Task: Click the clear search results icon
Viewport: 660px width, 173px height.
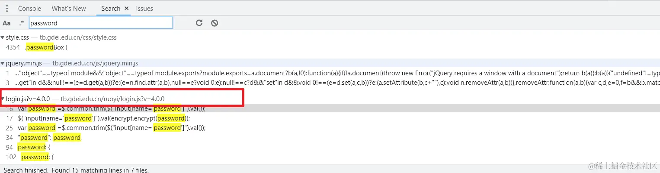Action: (x=215, y=23)
